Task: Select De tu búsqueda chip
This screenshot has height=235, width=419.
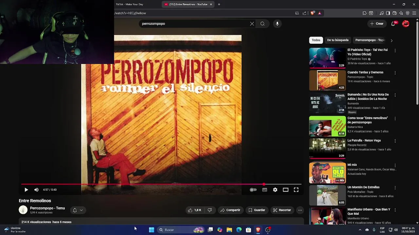Action: (x=338, y=40)
